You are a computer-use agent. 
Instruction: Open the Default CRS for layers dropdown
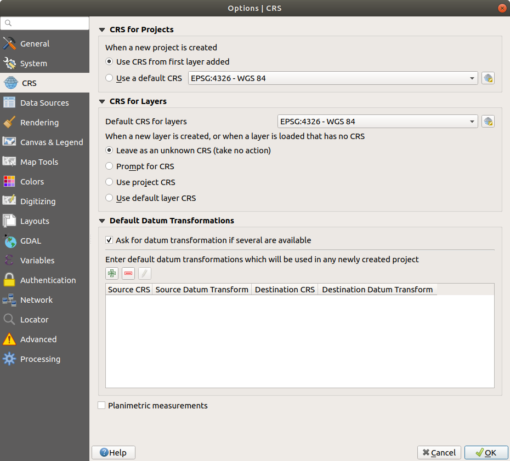(x=377, y=122)
